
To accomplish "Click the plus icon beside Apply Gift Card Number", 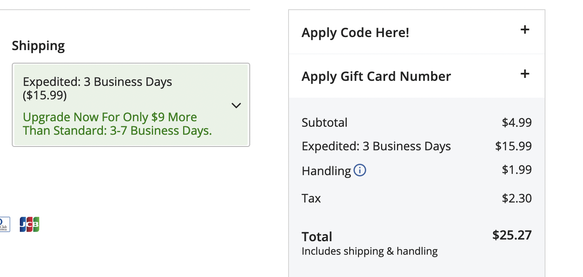I will pyautogui.click(x=525, y=74).
